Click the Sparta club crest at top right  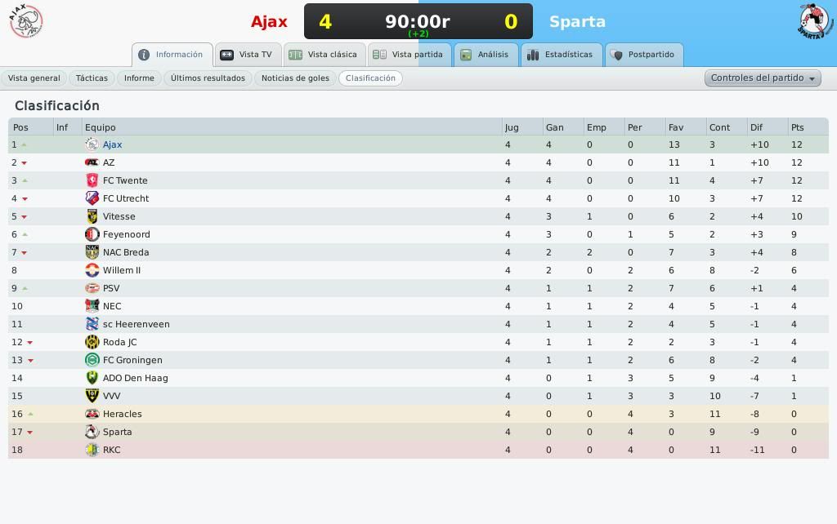(817, 21)
